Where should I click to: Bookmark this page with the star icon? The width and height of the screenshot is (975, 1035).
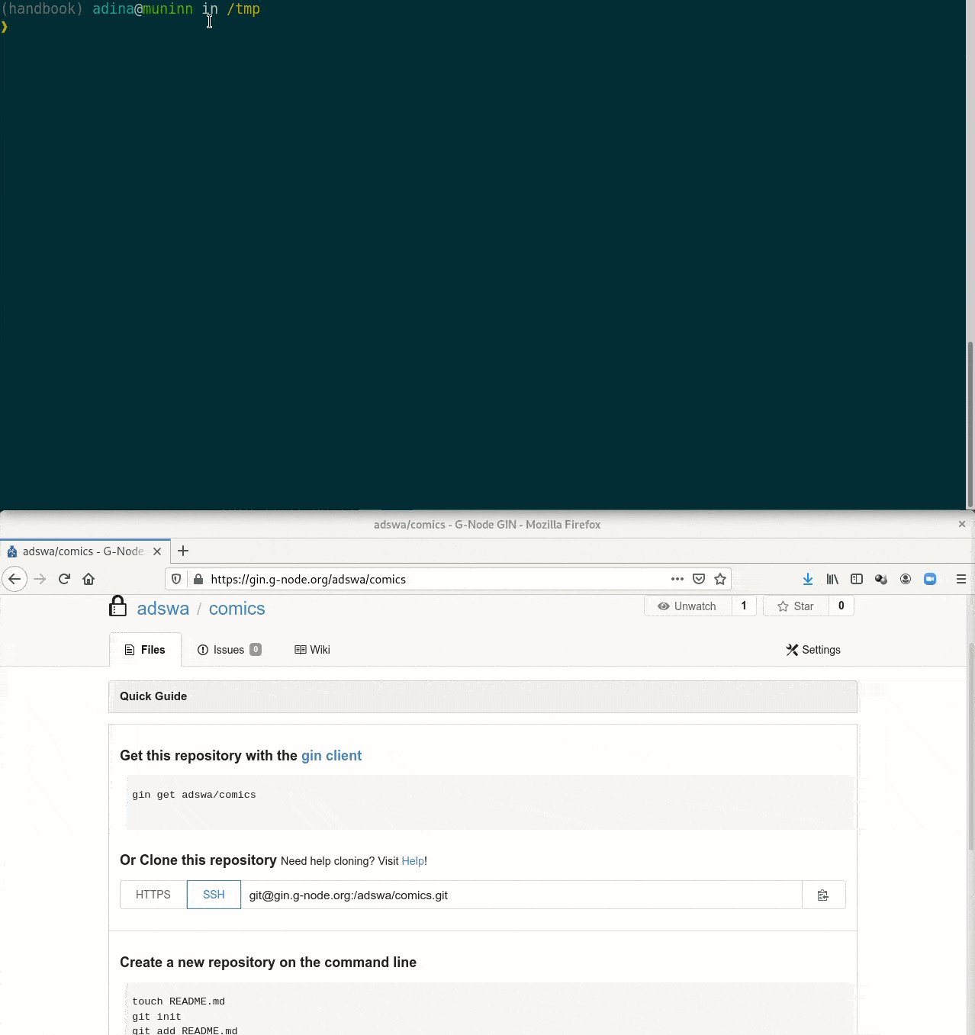point(719,579)
